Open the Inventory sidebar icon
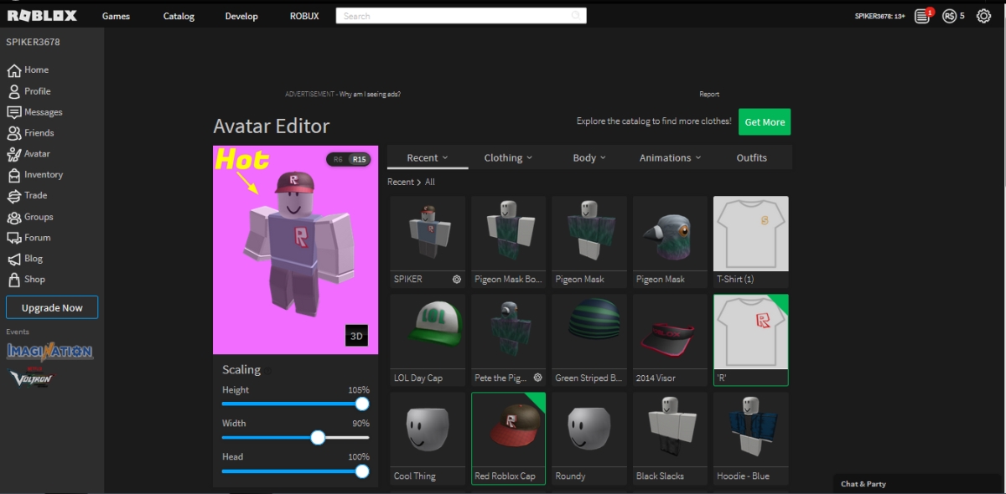The width and height of the screenshot is (1006, 494). click(x=13, y=175)
